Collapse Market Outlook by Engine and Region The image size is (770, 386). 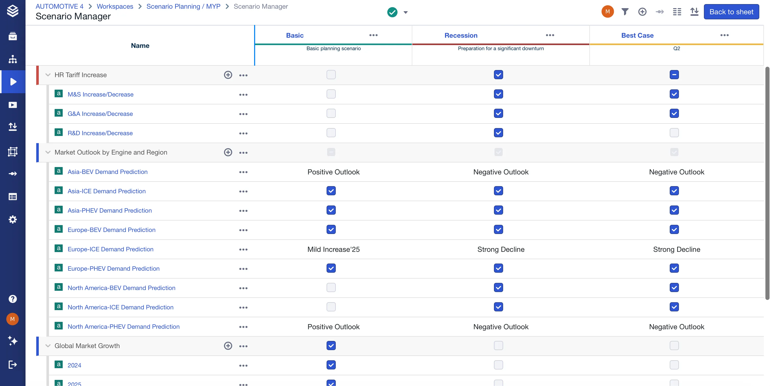pos(48,153)
